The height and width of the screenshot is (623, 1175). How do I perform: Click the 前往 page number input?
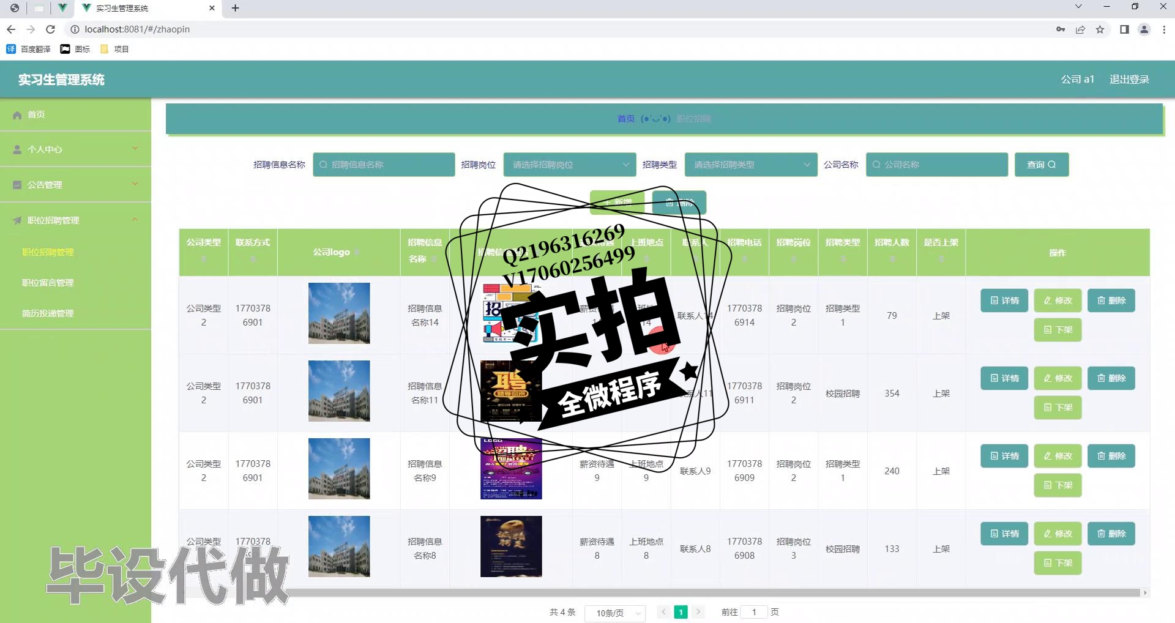[x=754, y=612]
